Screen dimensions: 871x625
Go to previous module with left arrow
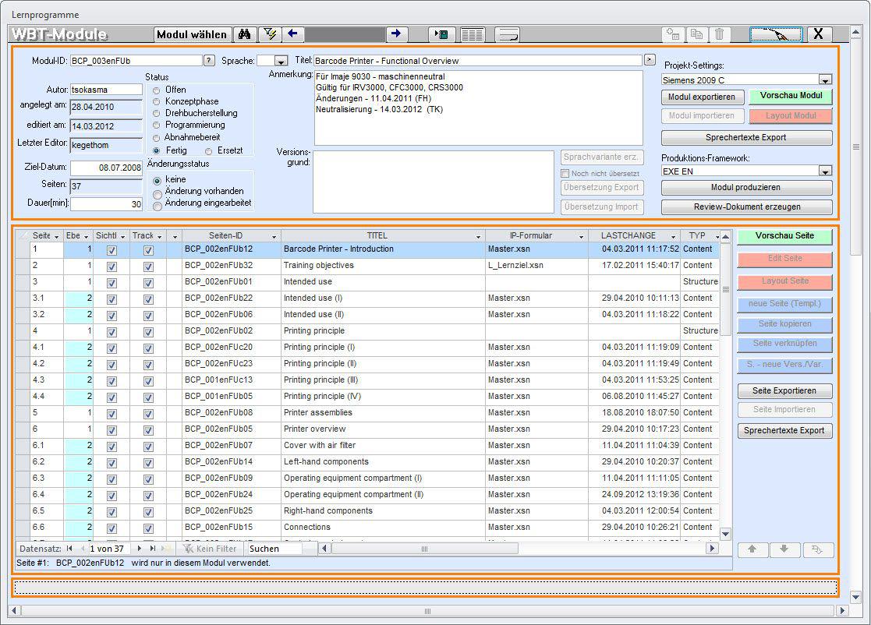[293, 34]
